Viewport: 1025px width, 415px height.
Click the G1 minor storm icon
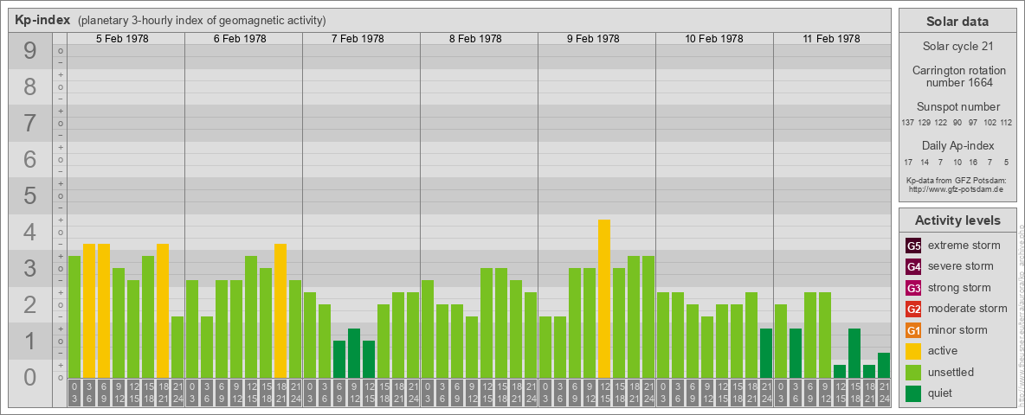point(913,330)
